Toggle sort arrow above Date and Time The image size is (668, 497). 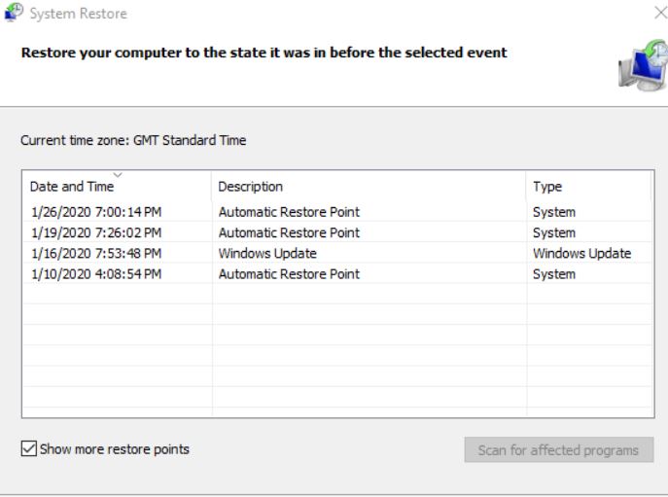118,175
